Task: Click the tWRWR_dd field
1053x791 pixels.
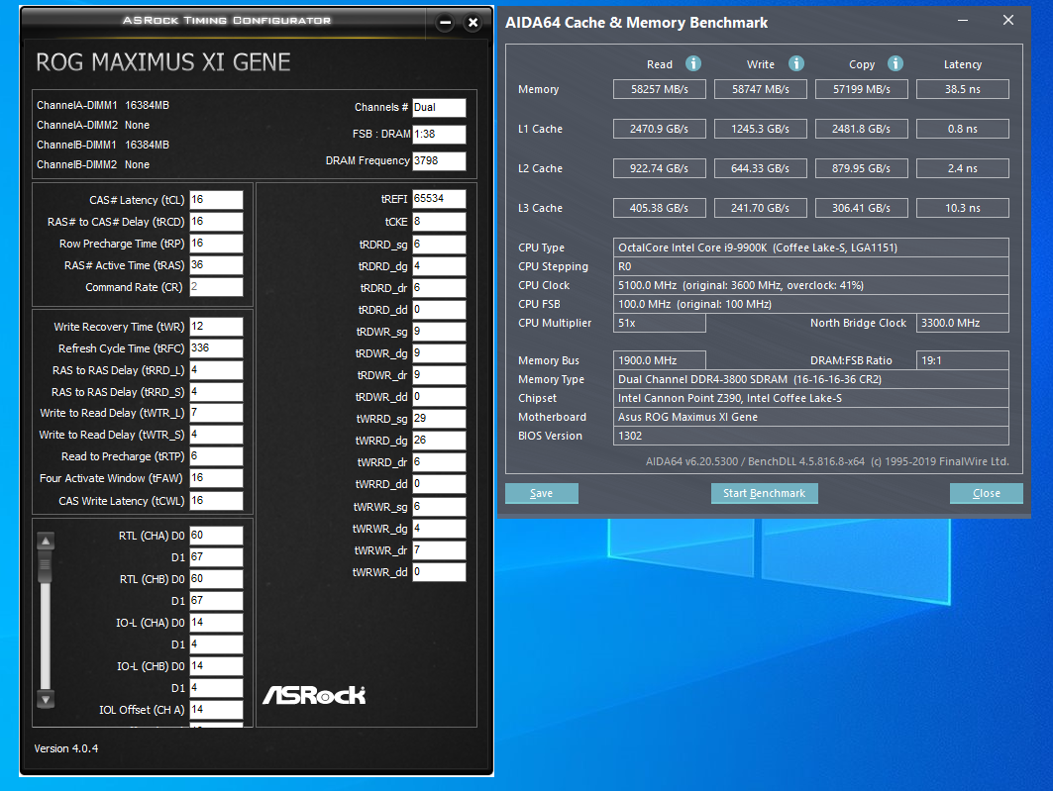Action: click(x=439, y=572)
